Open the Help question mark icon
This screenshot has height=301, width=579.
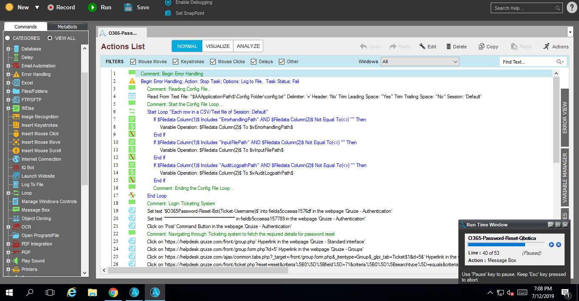coord(571,8)
